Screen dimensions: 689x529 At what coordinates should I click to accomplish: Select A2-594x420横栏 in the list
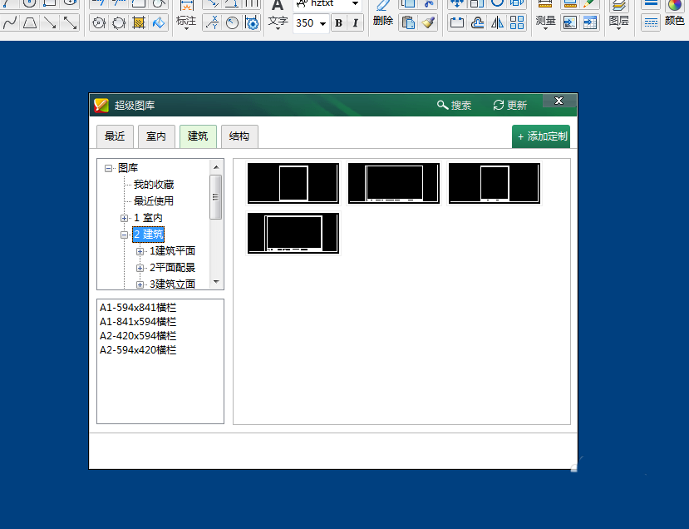click(x=138, y=349)
